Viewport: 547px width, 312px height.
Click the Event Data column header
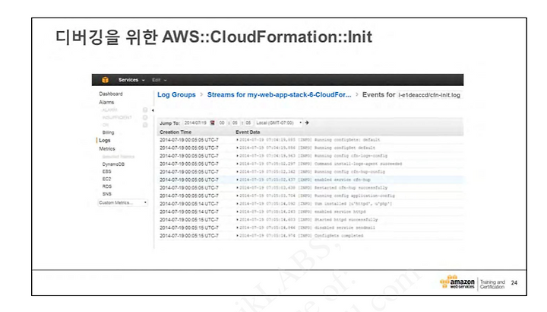point(248,132)
